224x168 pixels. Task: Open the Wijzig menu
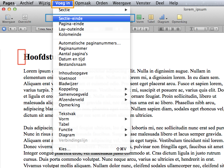[x=44, y=3]
